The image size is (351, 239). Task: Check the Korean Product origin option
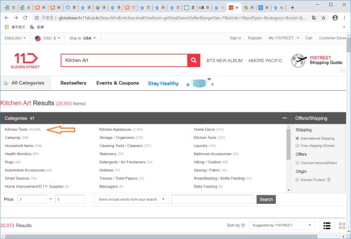297,180
